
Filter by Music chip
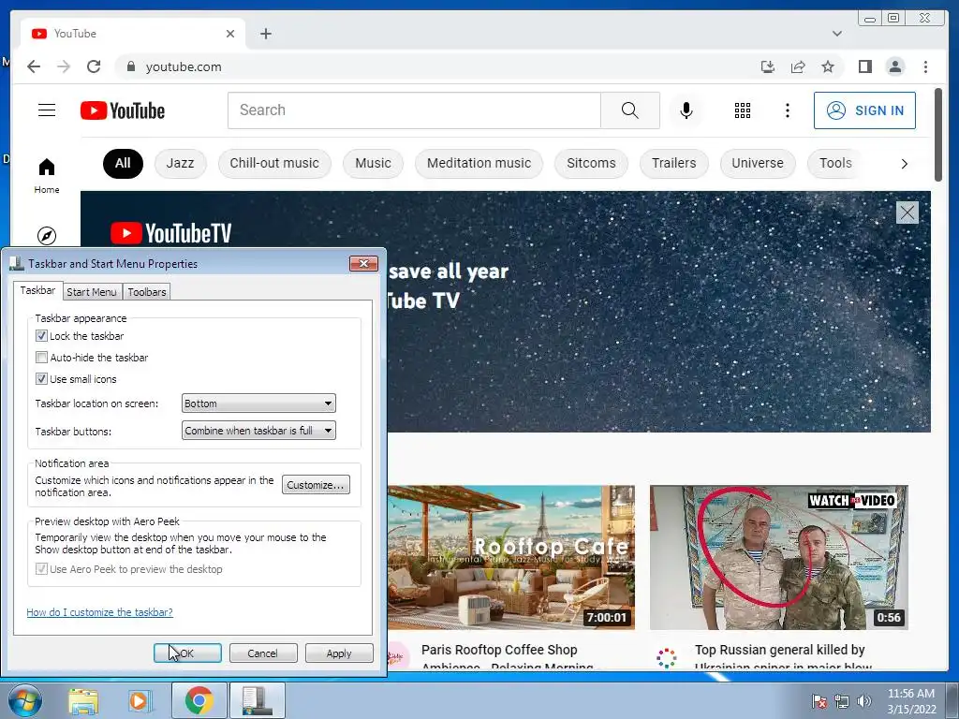point(373,163)
